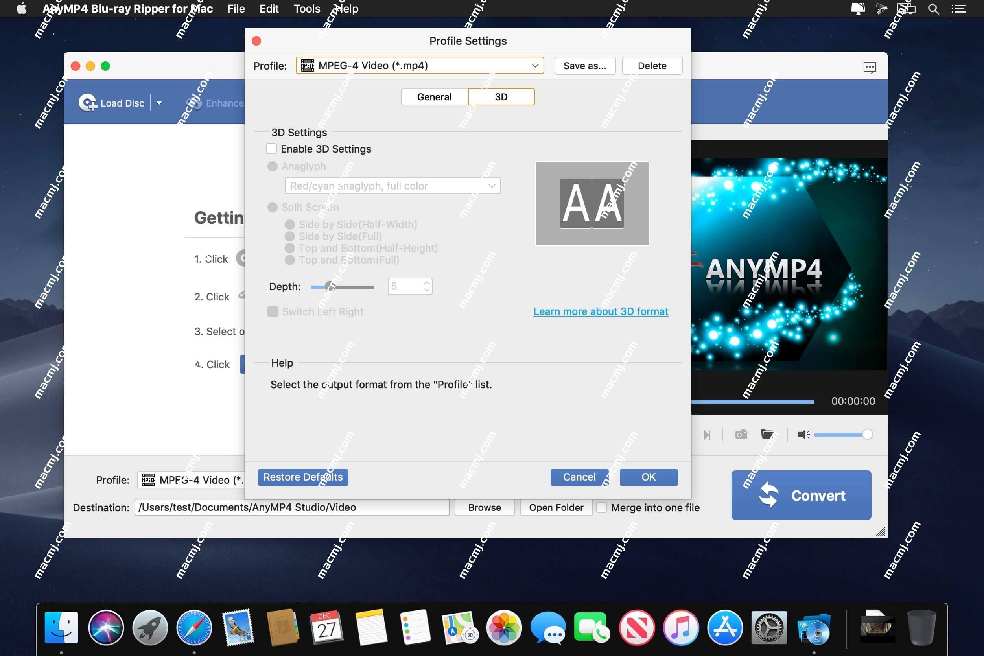Check Merge into one file
The width and height of the screenshot is (984, 656).
tap(602, 507)
